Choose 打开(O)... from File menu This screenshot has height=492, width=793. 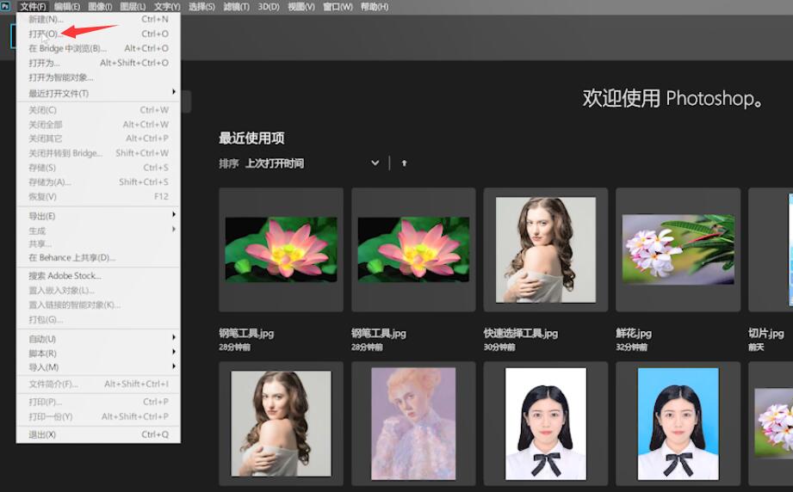(x=98, y=34)
